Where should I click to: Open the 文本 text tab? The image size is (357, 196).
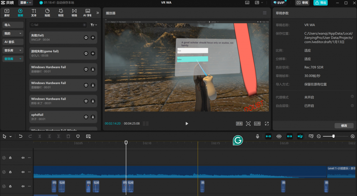(34, 13)
